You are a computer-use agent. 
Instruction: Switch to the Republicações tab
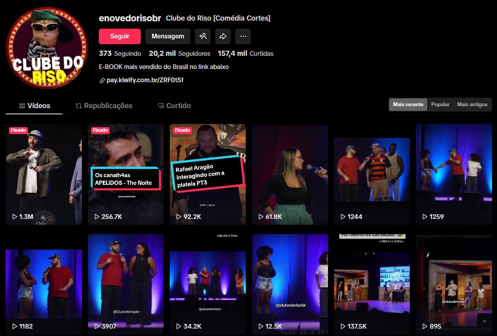click(103, 105)
